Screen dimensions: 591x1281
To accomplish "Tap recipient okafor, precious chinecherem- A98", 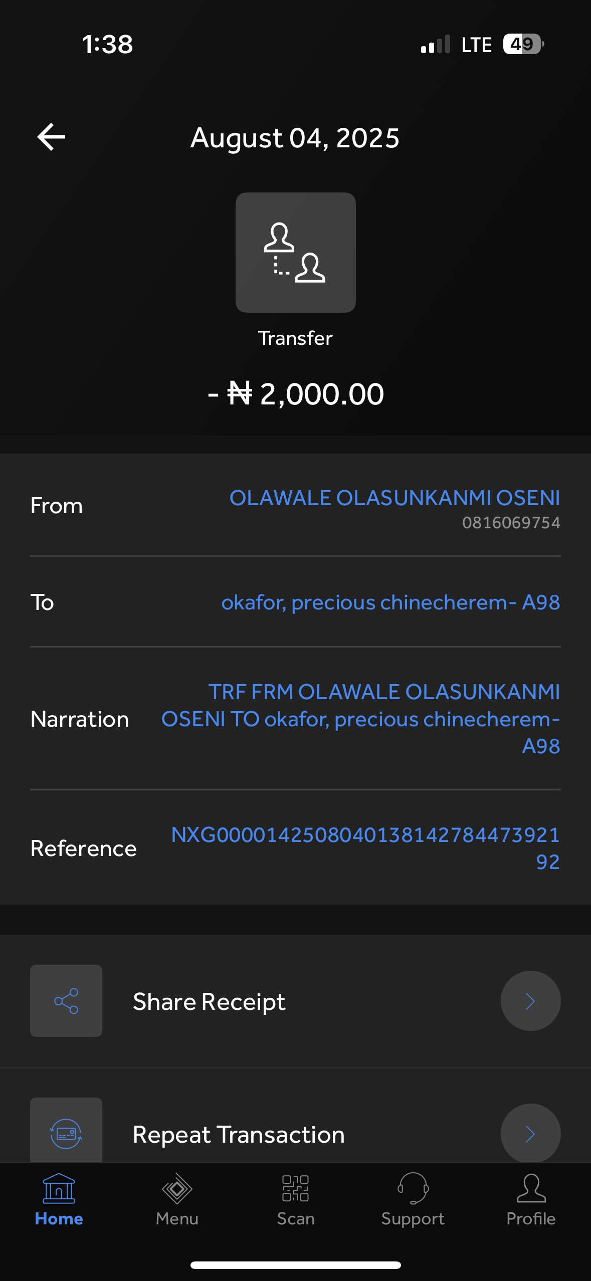I will tap(390, 602).
